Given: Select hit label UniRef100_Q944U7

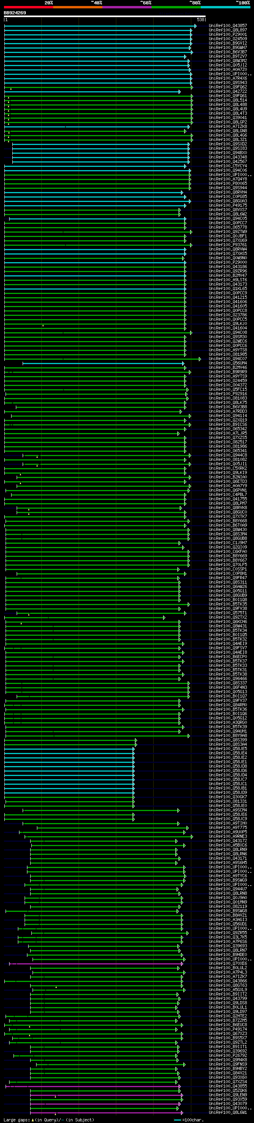Looking at the screenshot, I should pos(227,889).
